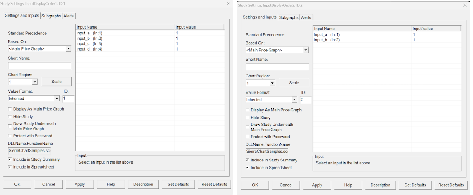
Task: Switch to Subgraphs tab in InputDisplayOrder1 dialog
Action: pos(51,16)
